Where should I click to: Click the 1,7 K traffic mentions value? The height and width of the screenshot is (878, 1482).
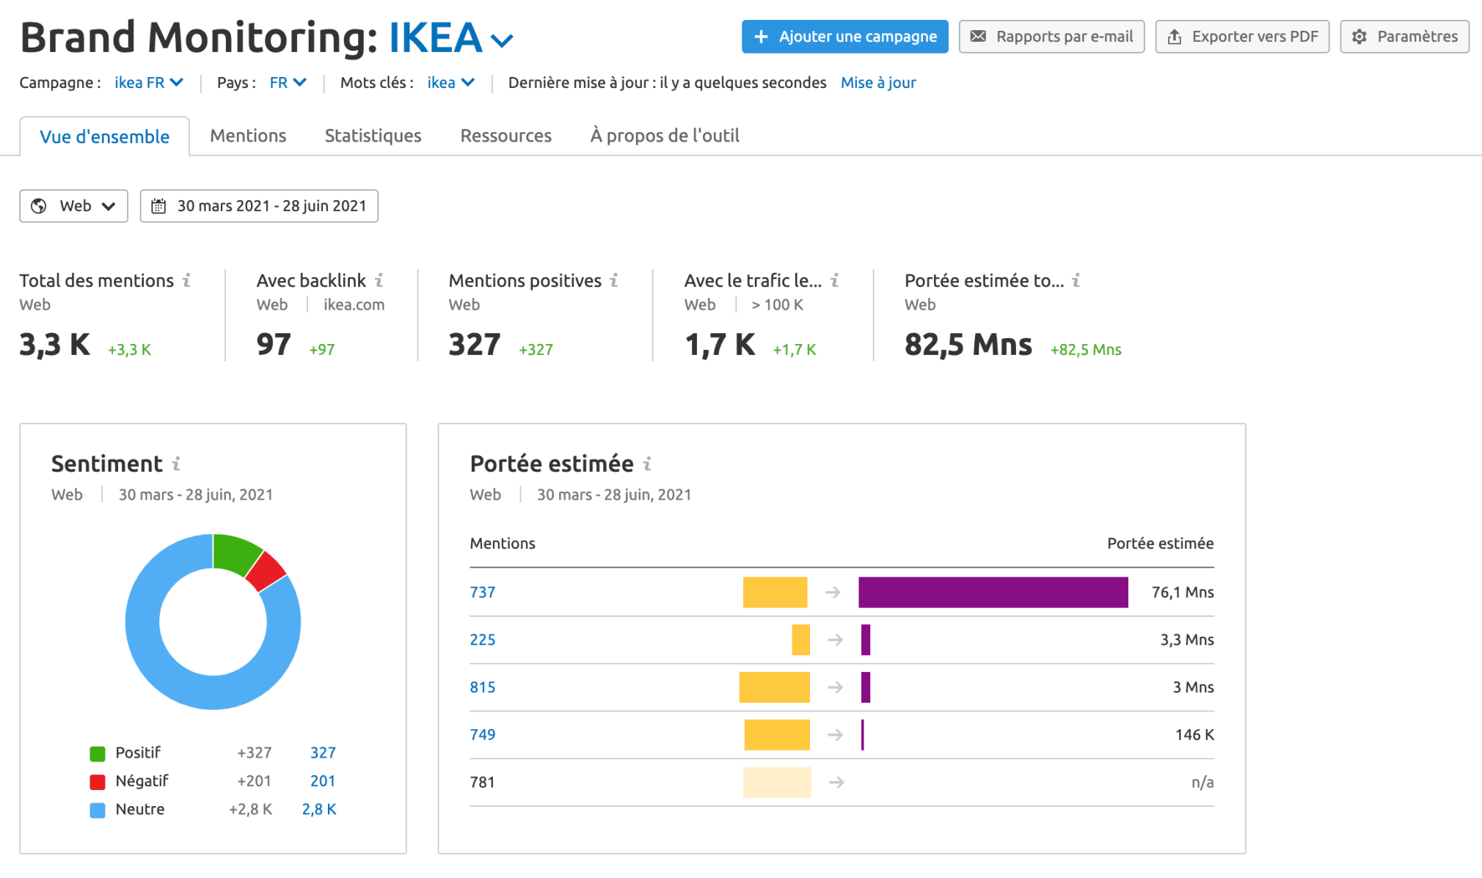[720, 344]
